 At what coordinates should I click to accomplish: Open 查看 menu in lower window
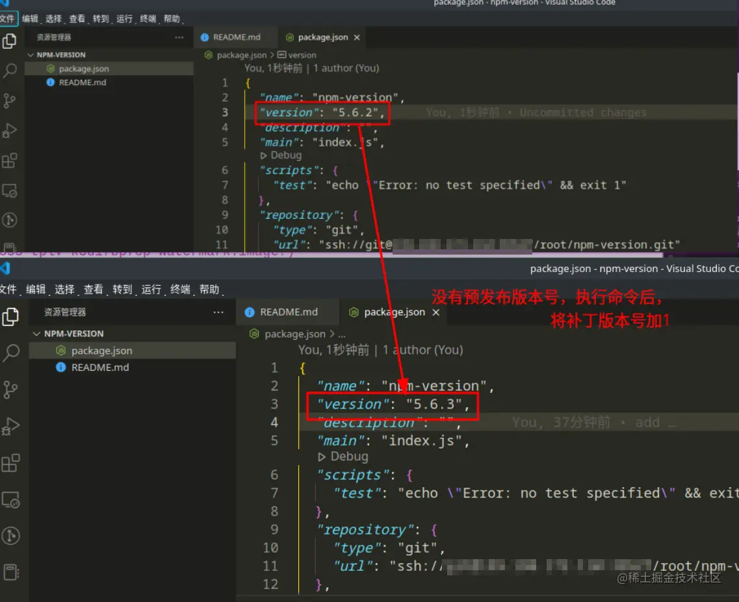(x=94, y=289)
